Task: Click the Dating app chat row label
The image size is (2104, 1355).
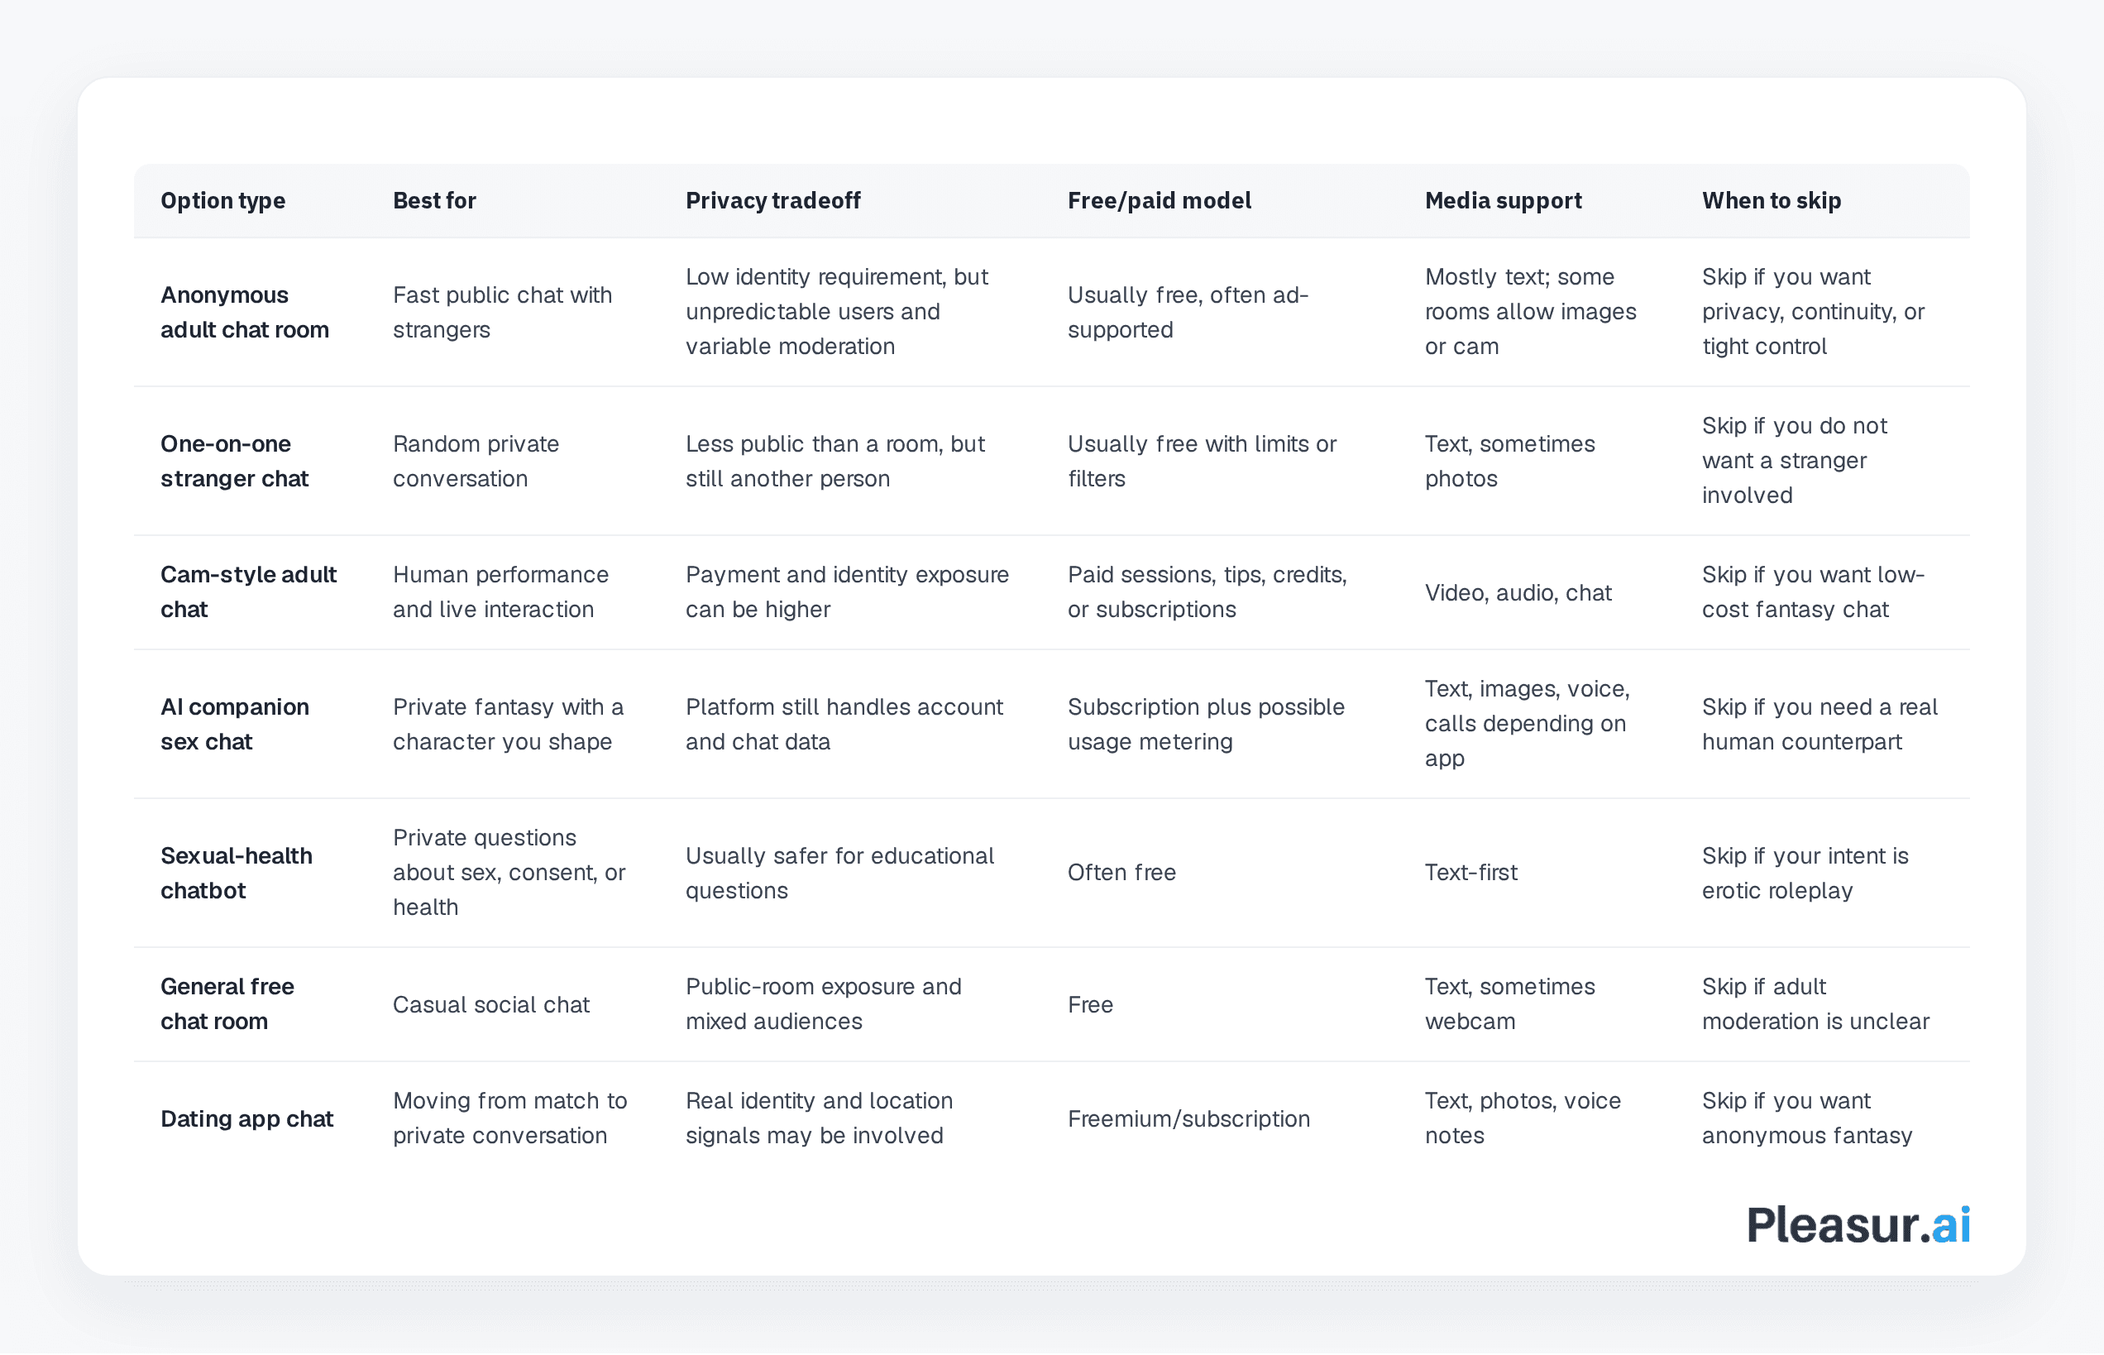Action: (x=246, y=1118)
